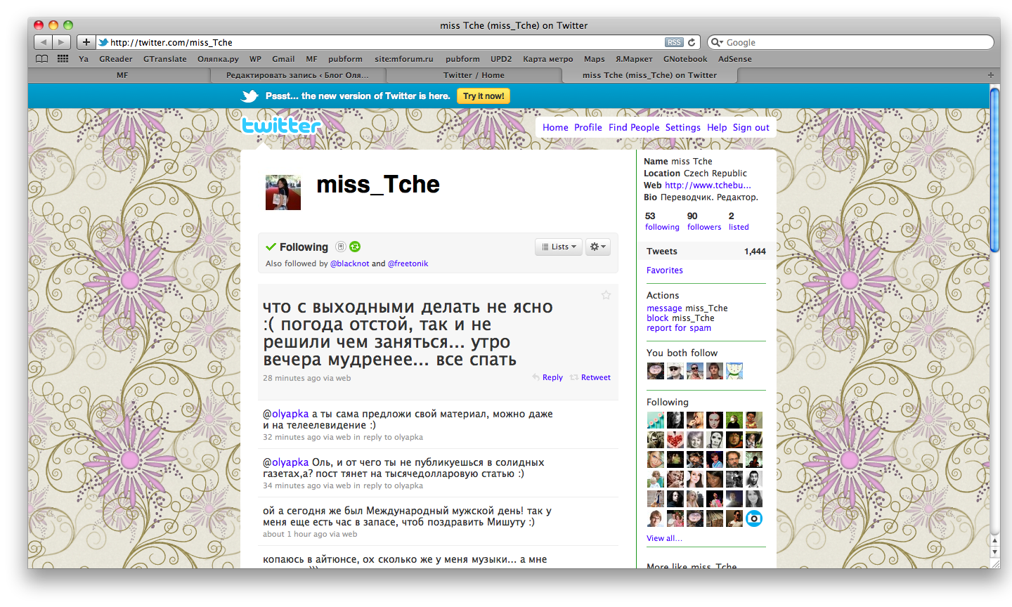Image resolution: width=1012 pixels, height=607 pixels.
Task: Reply to the top tweet
Action: click(548, 377)
